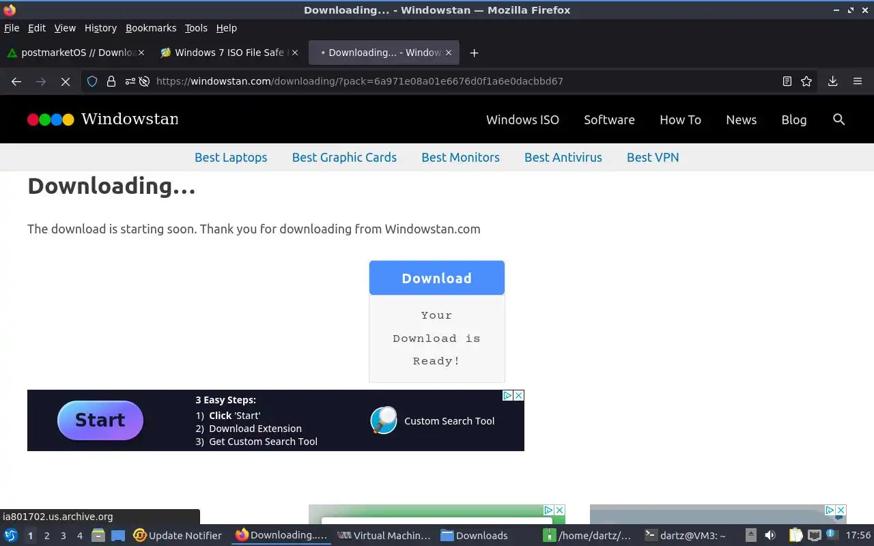874x546 pixels.
Task: Open the Firefox downloads panel
Action: point(832,81)
